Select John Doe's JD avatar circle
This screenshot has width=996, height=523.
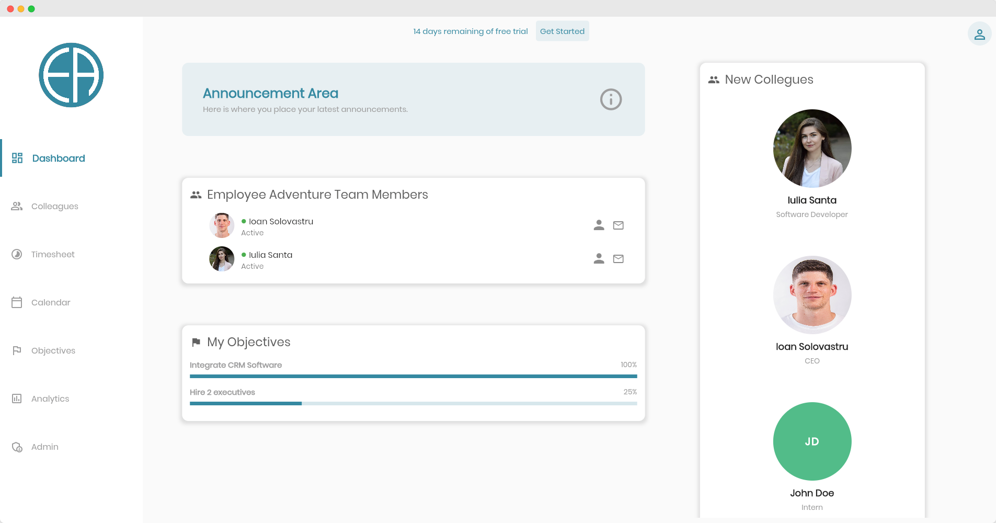pyautogui.click(x=812, y=441)
